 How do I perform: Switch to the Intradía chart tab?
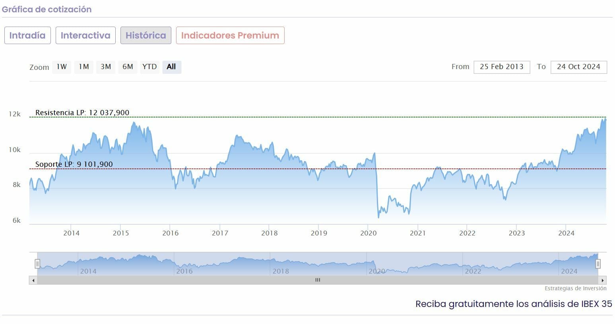27,35
